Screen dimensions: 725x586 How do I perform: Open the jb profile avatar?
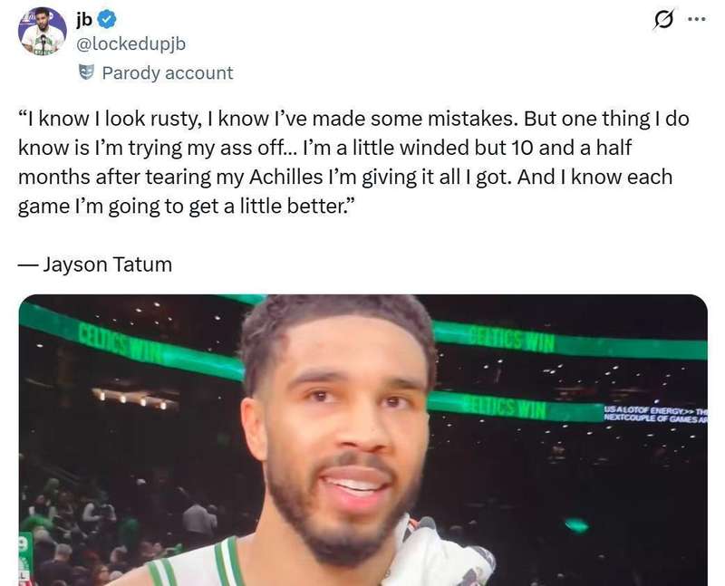coord(42,31)
